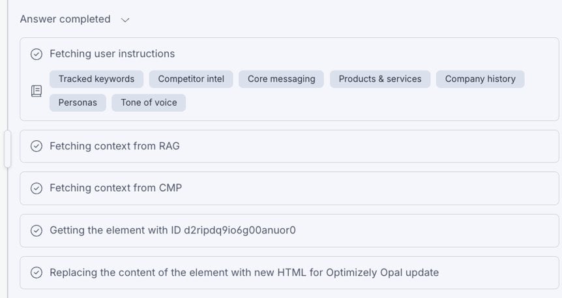Select the Tracked keywords tag
This screenshot has width=562, height=298.
96,79
